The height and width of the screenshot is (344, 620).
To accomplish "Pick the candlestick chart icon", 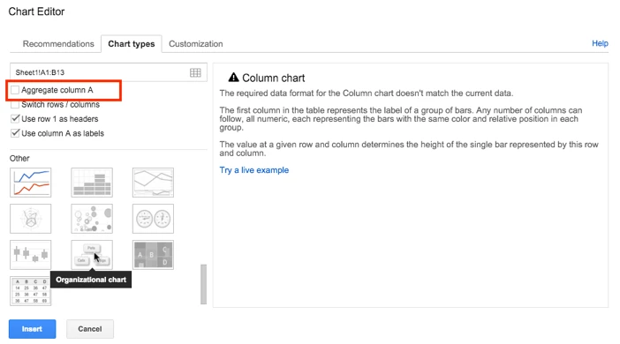I will pyautogui.click(x=30, y=255).
